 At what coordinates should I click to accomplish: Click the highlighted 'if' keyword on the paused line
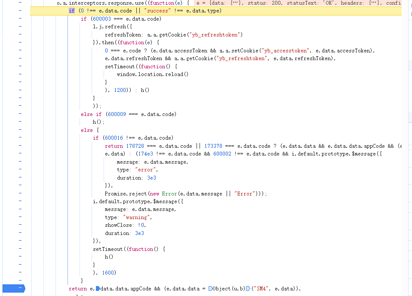point(72,11)
